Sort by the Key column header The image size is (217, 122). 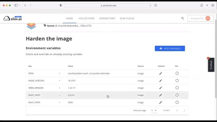[x=30, y=66]
